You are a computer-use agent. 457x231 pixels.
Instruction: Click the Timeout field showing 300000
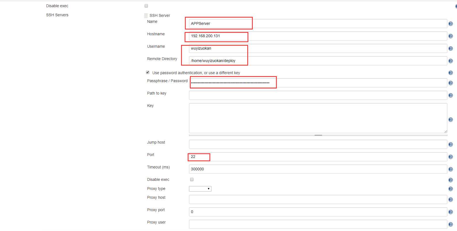[318, 169]
